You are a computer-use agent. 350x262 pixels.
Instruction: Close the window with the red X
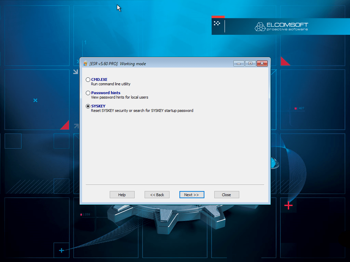click(262, 63)
